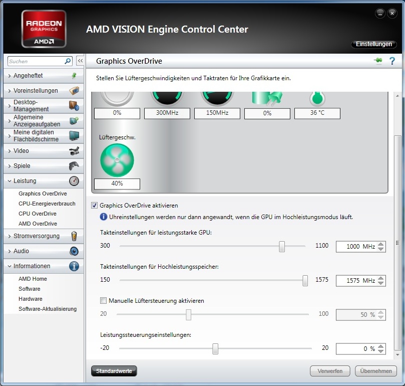Image resolution: width=405 pixels, height=386 pixels.
Task: Click the Audio speaker icon
Action: 74,251
